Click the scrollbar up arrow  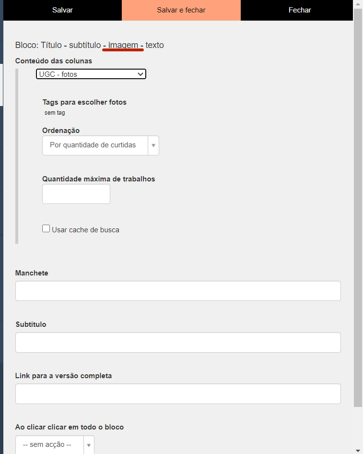[x=358, y=3]
